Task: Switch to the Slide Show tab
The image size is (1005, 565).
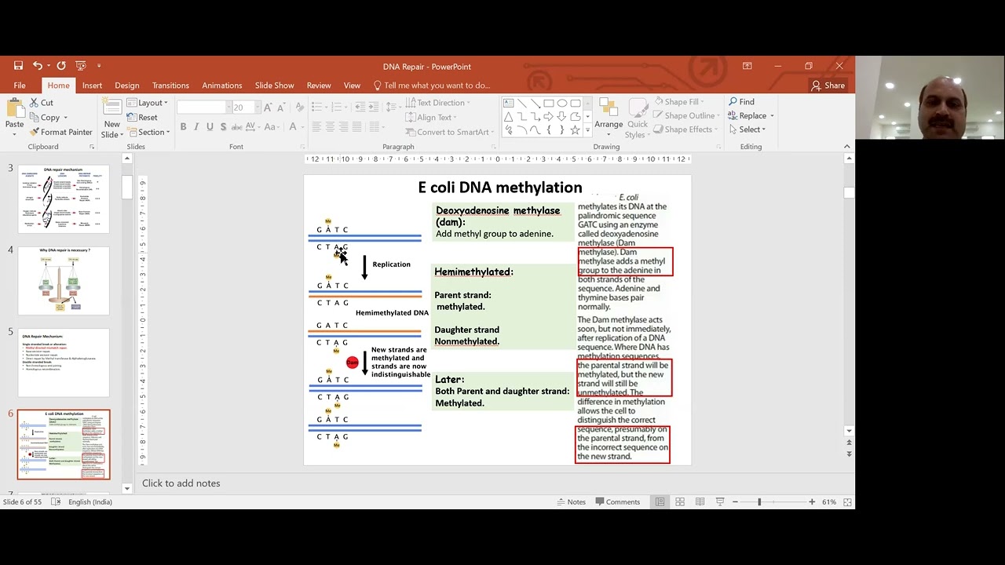Action: [274, 86]
